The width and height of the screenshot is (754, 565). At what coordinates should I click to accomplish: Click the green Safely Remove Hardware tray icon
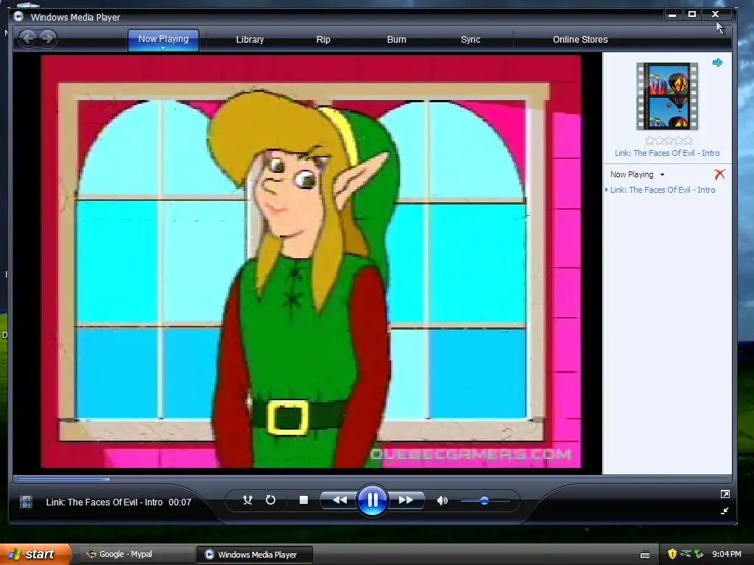699,555
